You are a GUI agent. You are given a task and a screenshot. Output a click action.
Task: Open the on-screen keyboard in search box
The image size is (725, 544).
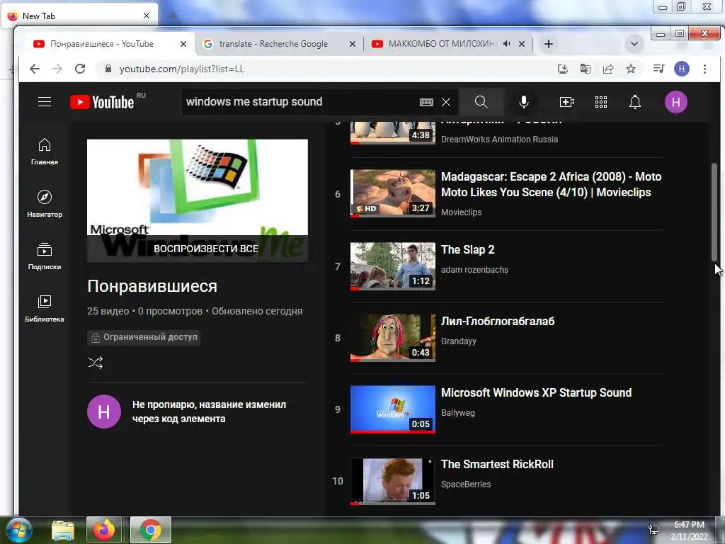pyautogui.click(x=426, y=102)
